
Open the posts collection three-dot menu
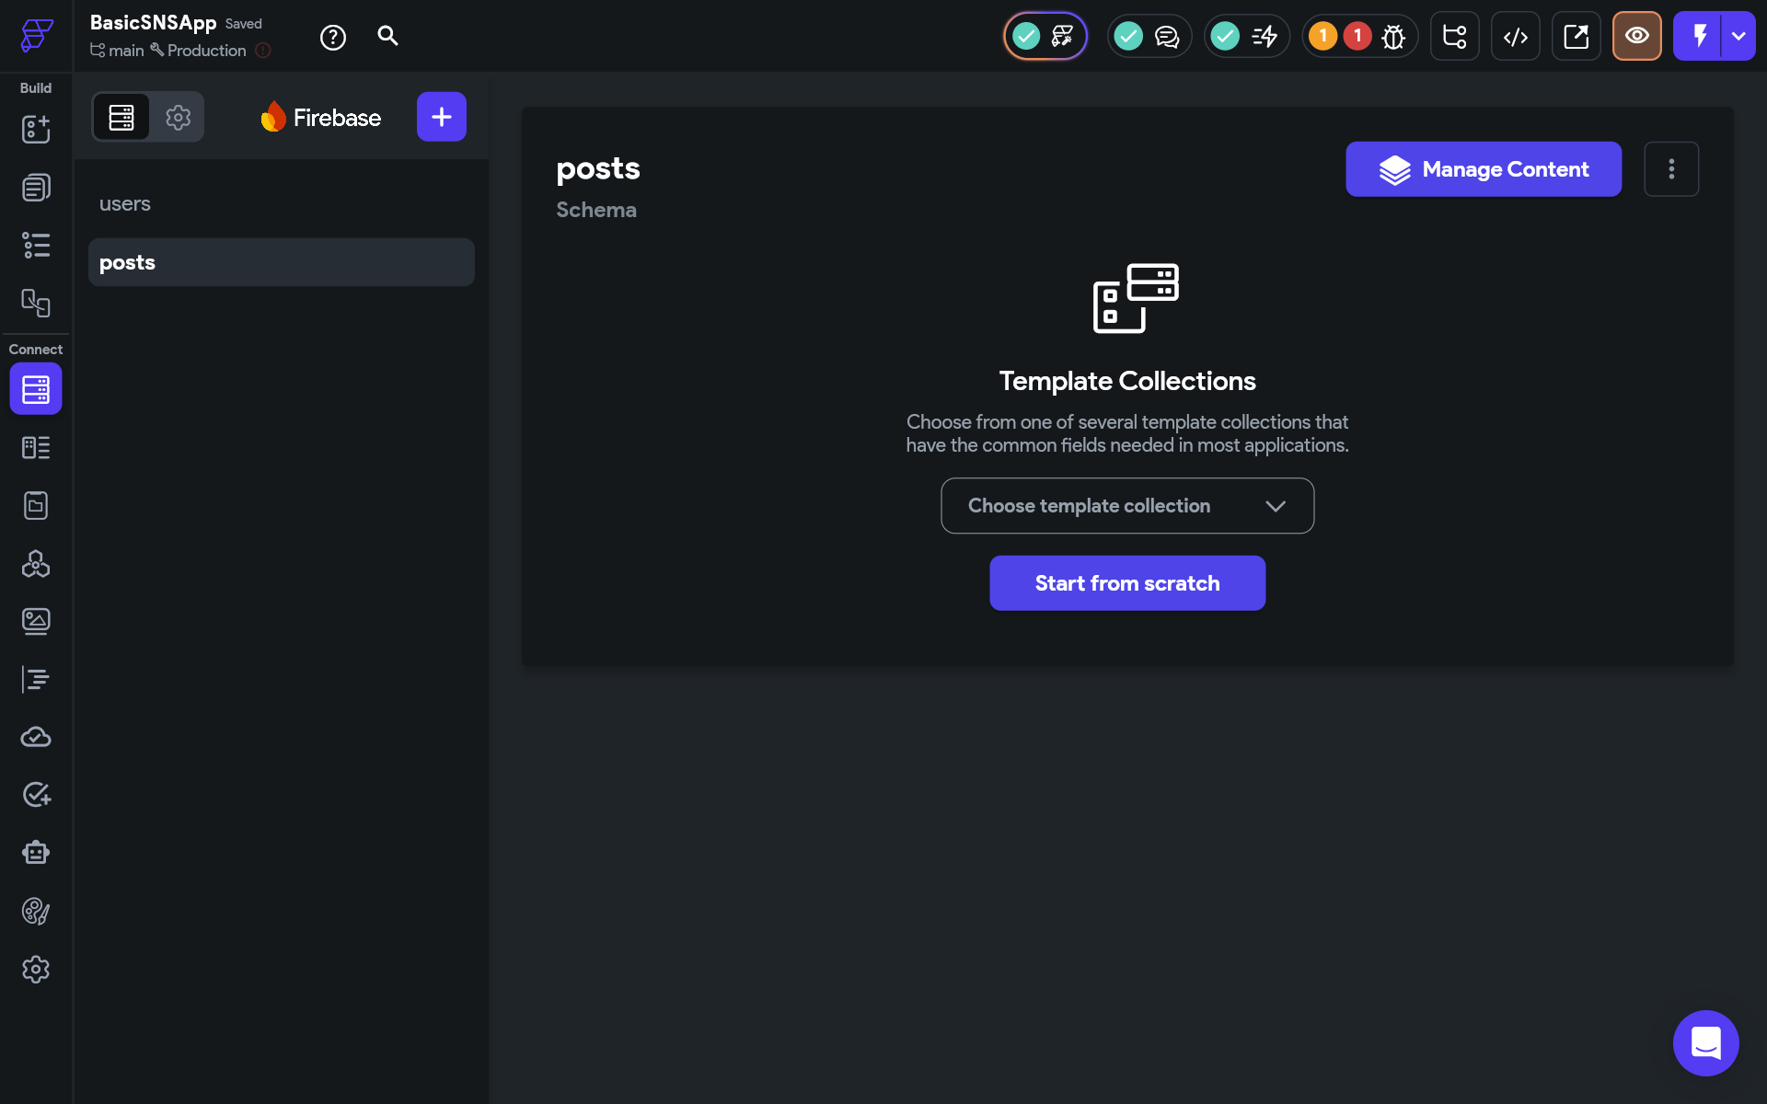point(1670,169)
